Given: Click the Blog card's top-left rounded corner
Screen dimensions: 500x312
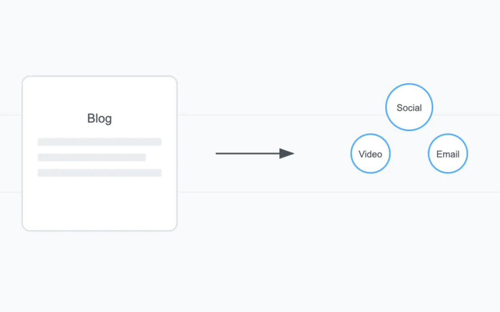Looking at the screenshot, I should coord(25,79).
